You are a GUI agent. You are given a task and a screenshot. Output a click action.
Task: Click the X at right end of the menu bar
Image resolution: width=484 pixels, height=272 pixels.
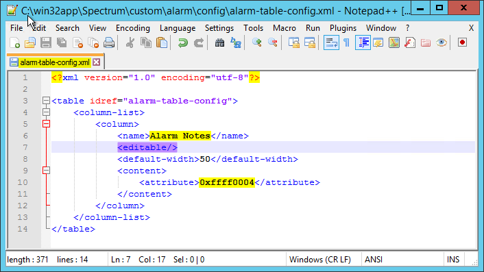471,28
